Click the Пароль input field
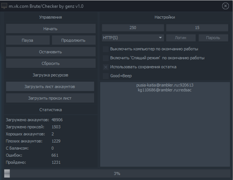The height and width of the screenshot is (180, 233). 213,38
